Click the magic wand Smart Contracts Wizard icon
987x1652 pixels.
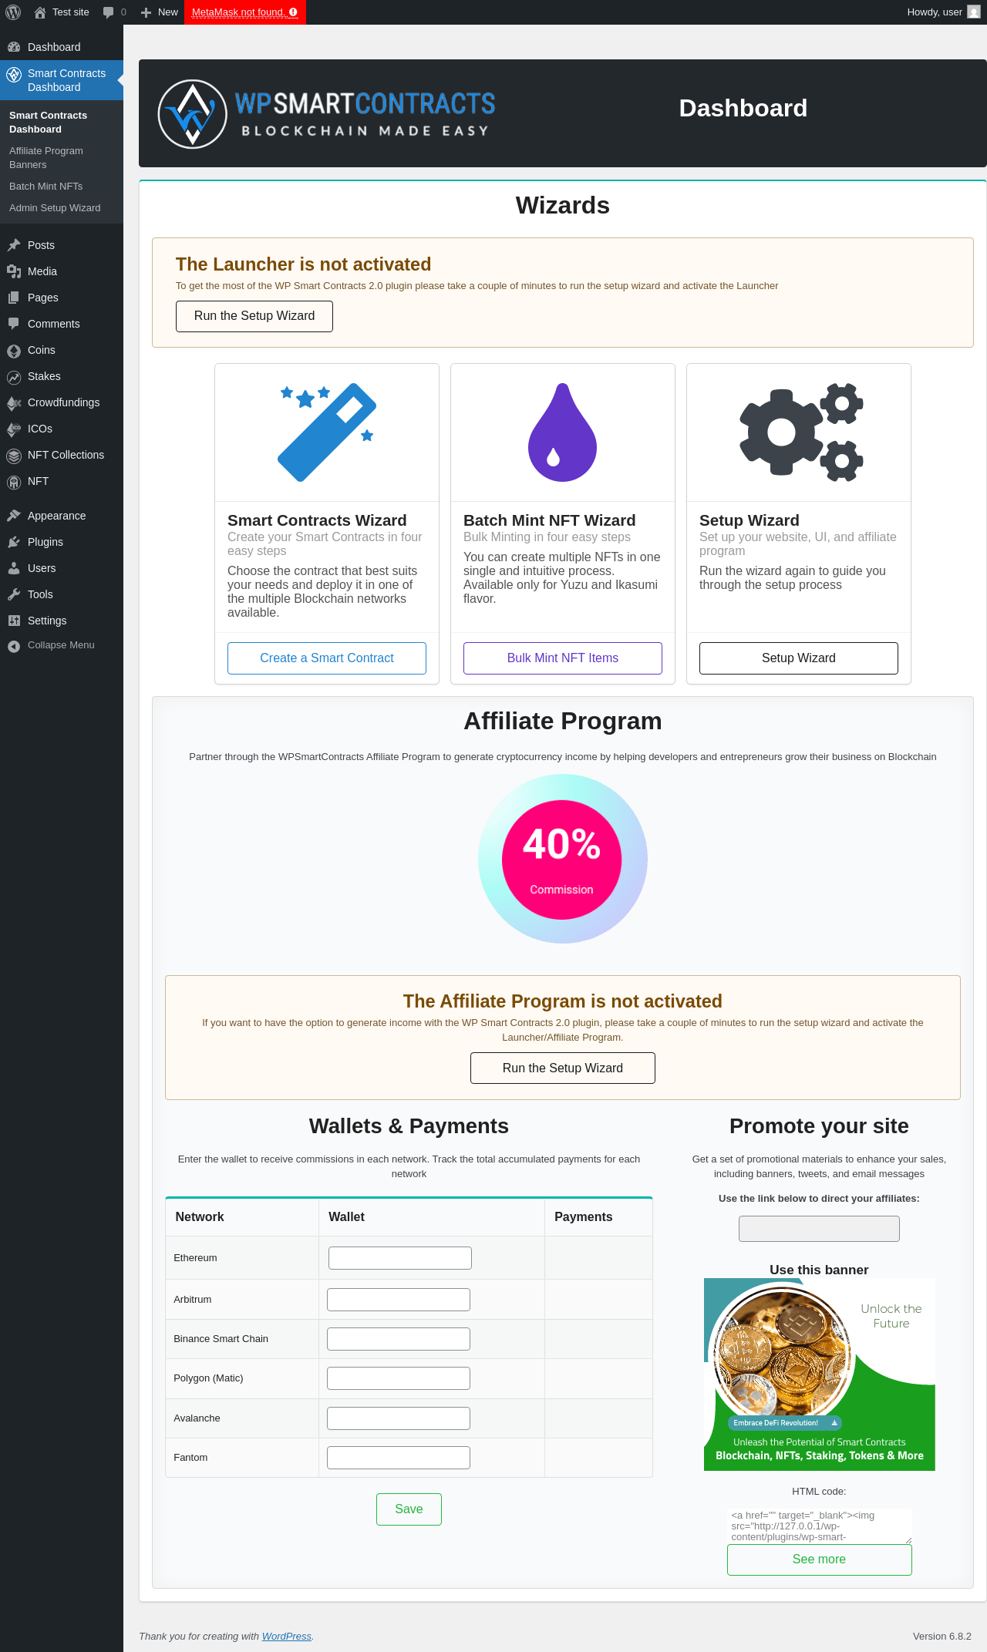pyautogui.click(x=327, y=432)
